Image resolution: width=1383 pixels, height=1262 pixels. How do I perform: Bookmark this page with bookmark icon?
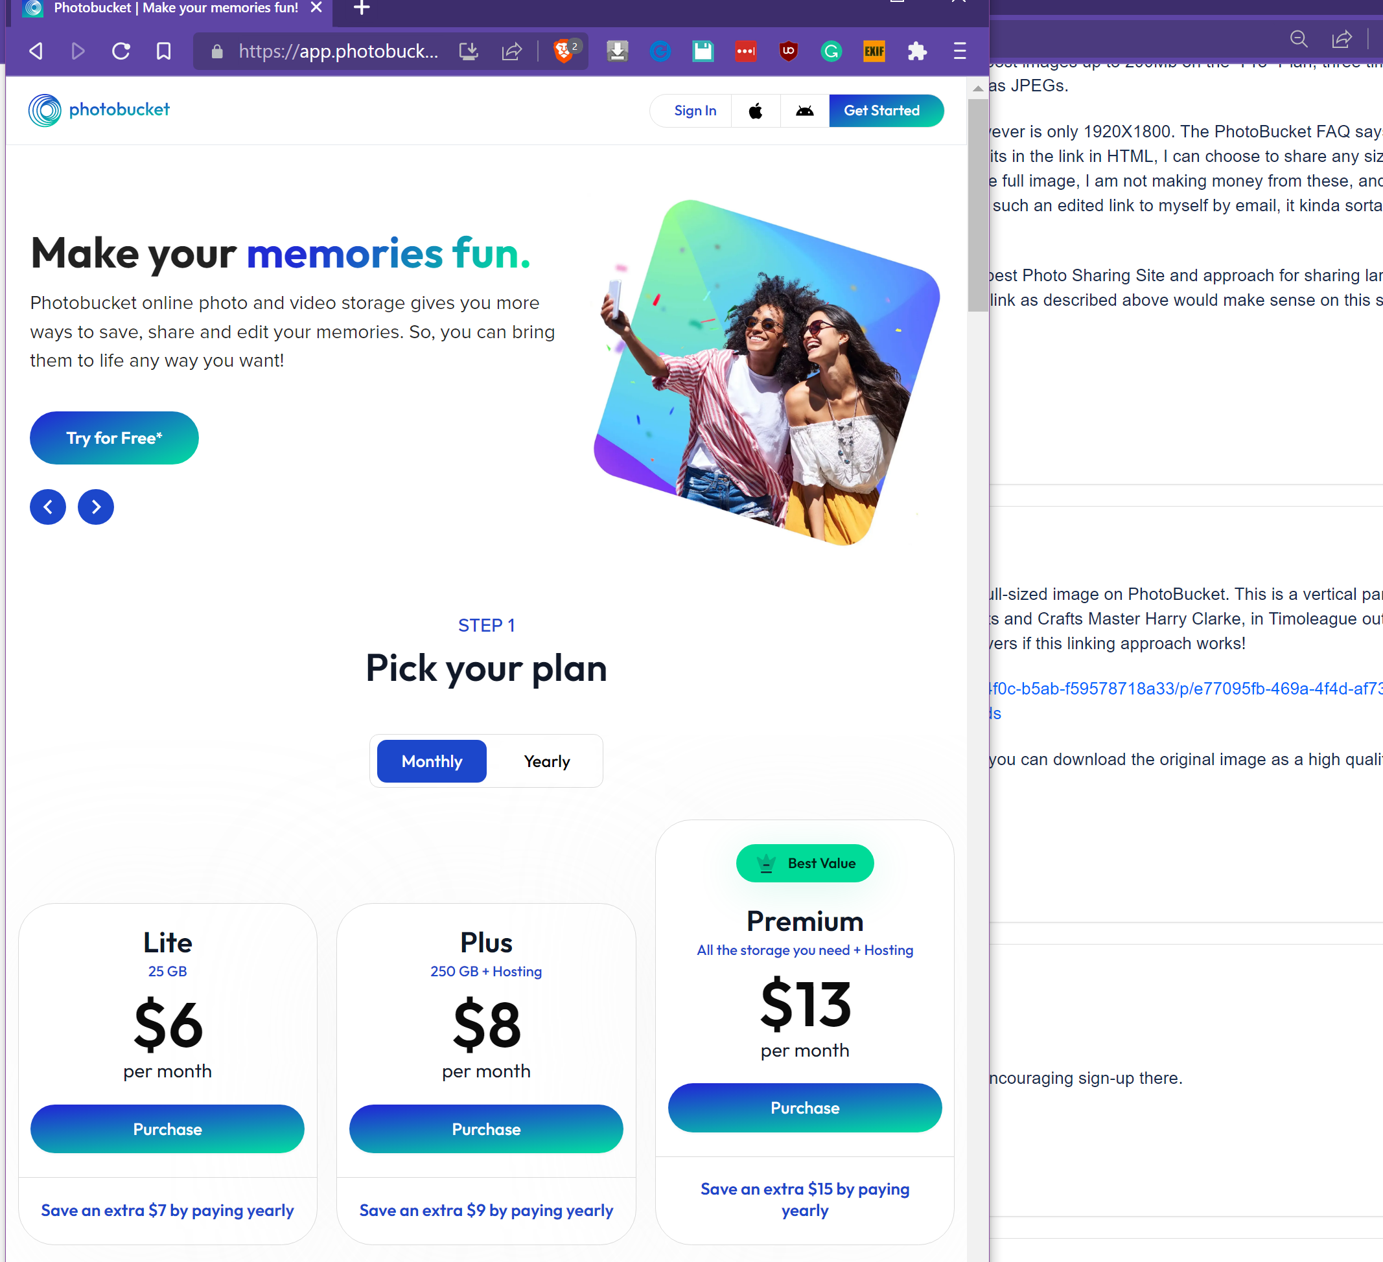[163, 51]
